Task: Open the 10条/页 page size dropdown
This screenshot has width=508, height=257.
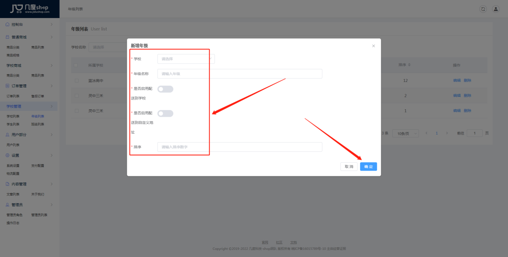Action: click(x=405, y=133)
